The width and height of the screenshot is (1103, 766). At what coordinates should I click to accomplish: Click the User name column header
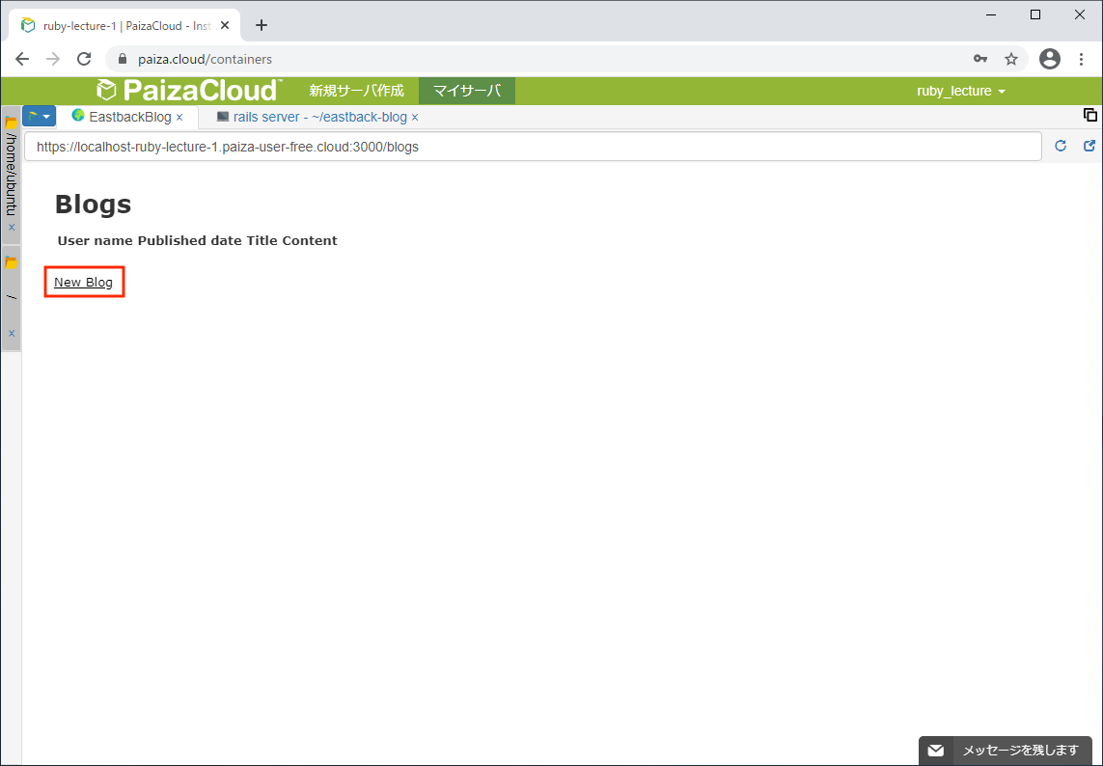coord(95,240)
